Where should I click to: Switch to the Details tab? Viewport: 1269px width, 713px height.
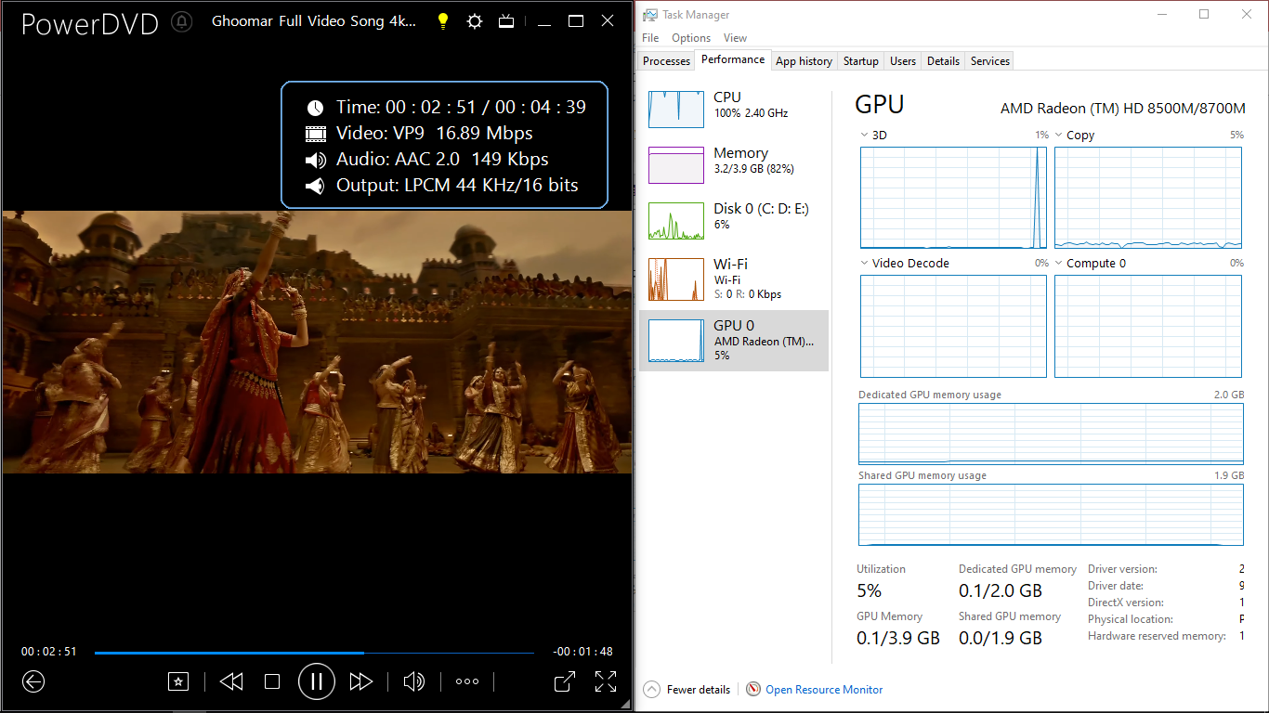[x=943, y=61]
